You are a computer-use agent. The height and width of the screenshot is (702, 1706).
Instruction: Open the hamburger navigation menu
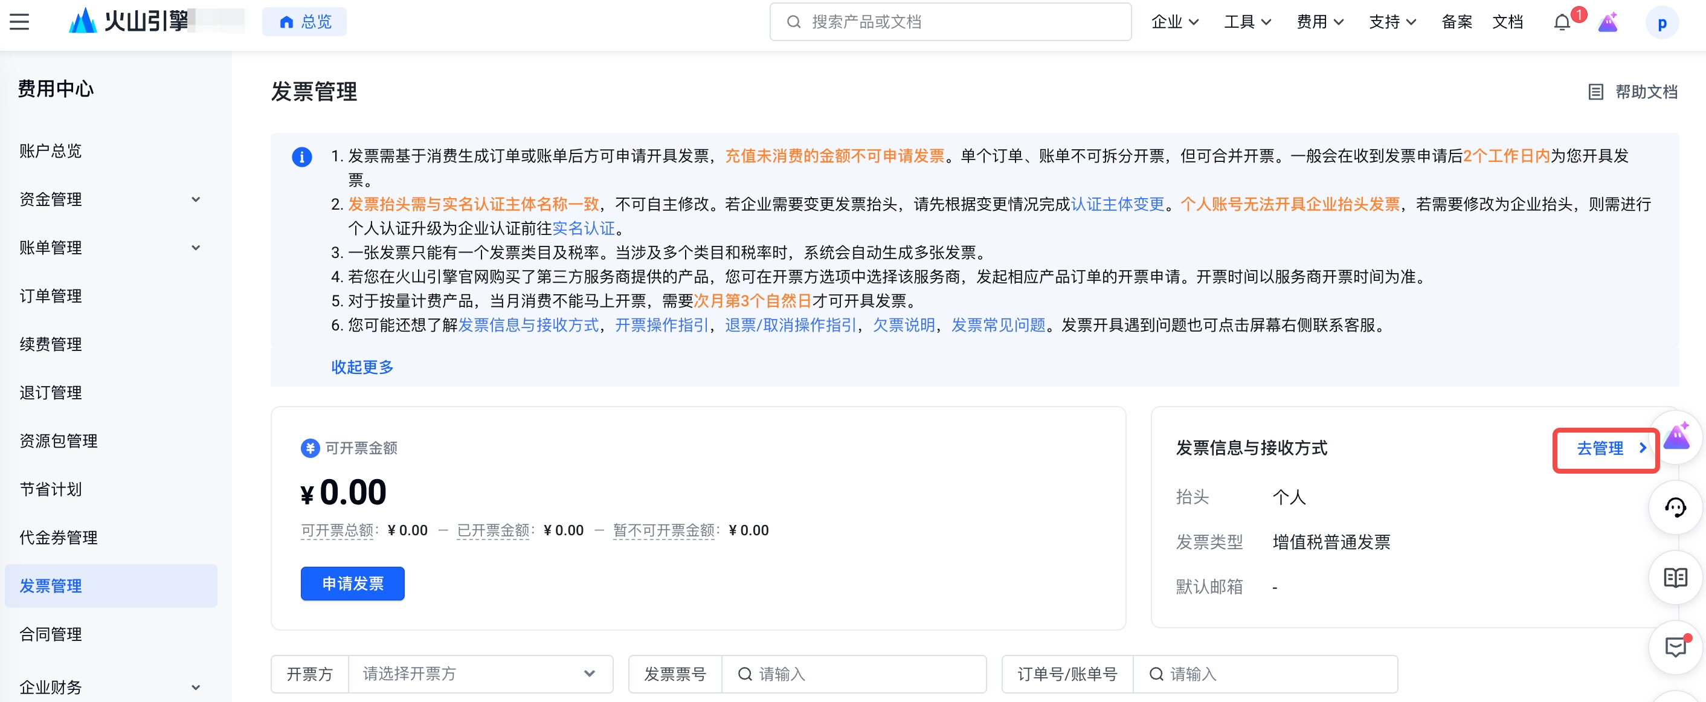(19, 22)
